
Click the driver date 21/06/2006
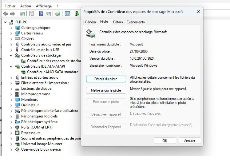(x=139, y=51)
